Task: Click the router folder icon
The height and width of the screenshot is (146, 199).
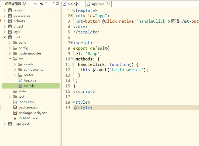Action: coord(20,75)
